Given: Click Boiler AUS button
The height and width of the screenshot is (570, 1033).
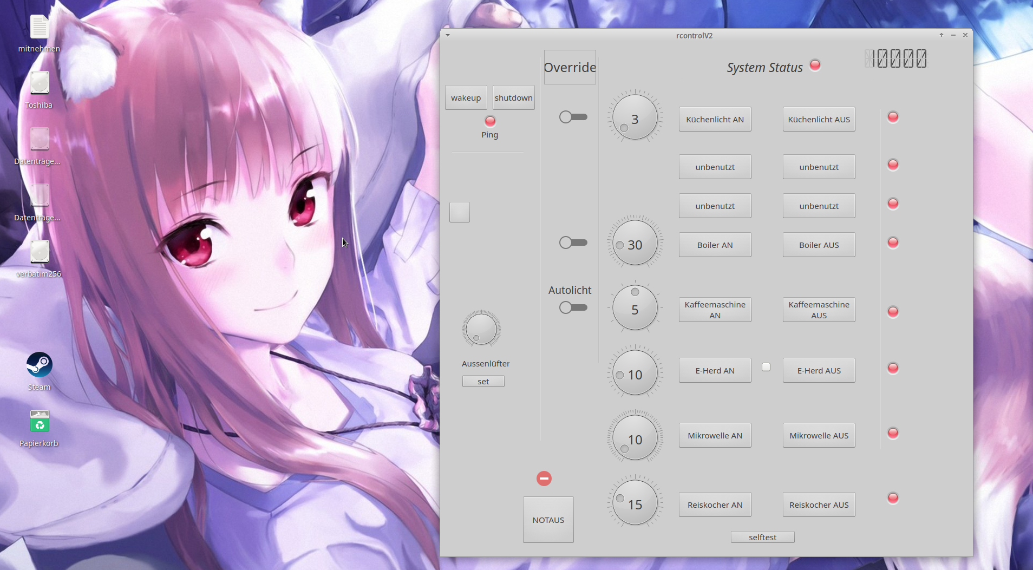Looking at the screenshot, I should coord(819,245).
